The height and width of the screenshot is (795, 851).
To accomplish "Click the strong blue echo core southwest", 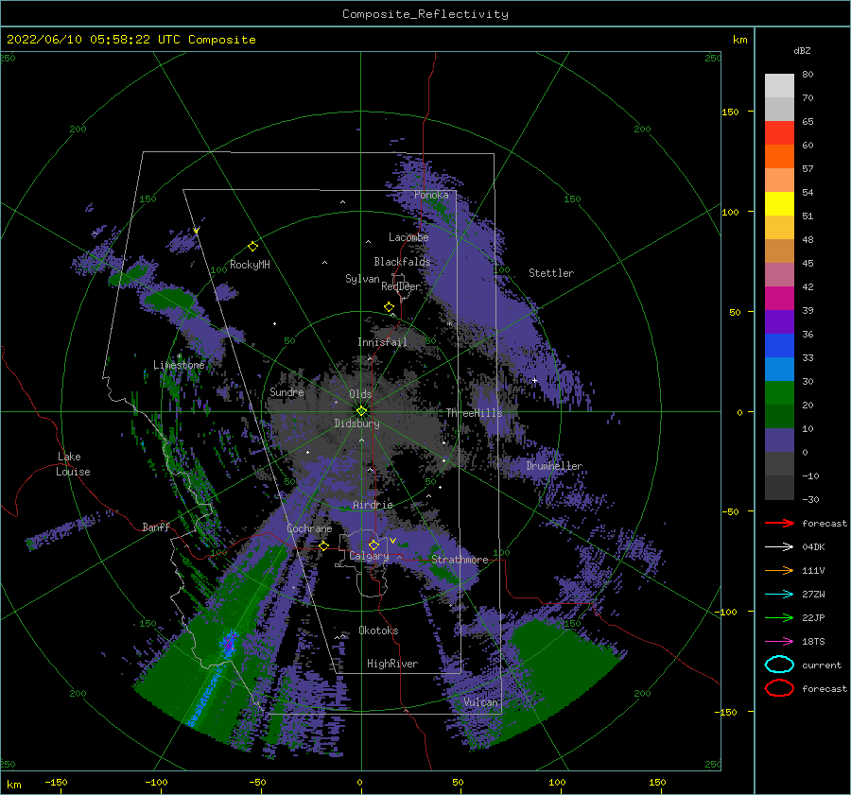I will [x=229, y=643].
